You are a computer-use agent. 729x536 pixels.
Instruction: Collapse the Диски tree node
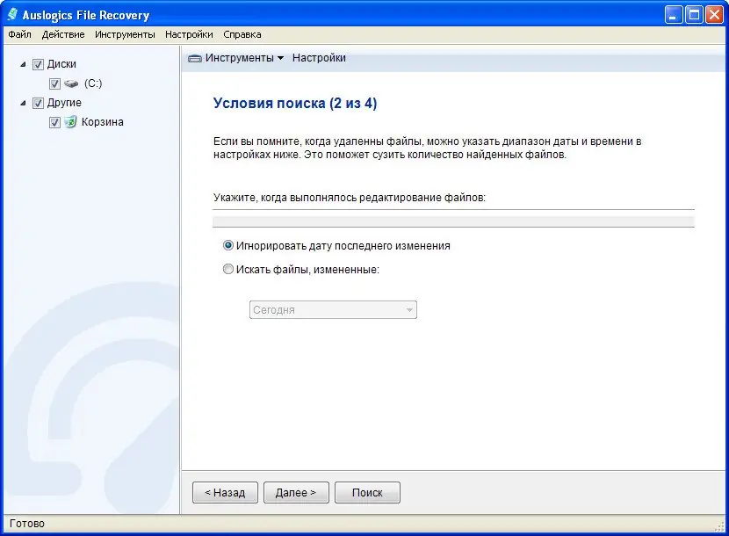[x=23, y=64]
